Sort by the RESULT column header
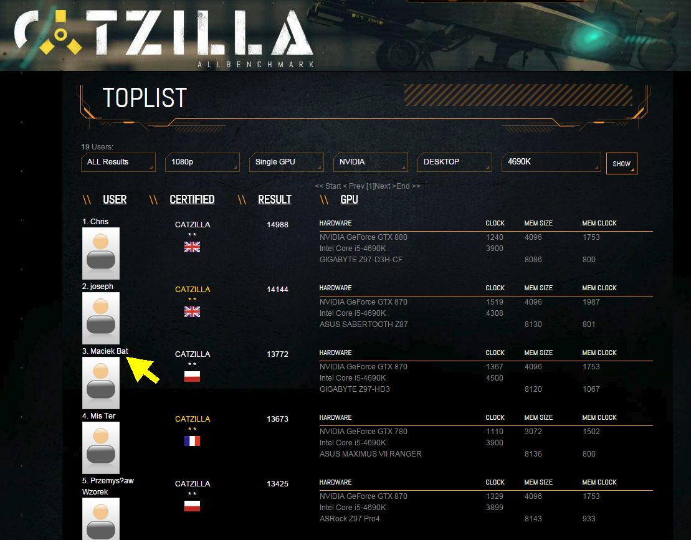This screenshot has height=540, width=691. [x=275, y=199]
